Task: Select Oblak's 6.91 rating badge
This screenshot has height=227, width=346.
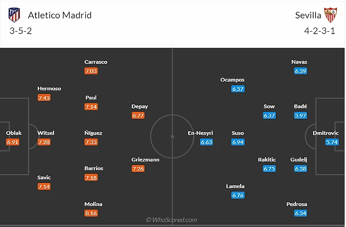Action: click(13, 142)
